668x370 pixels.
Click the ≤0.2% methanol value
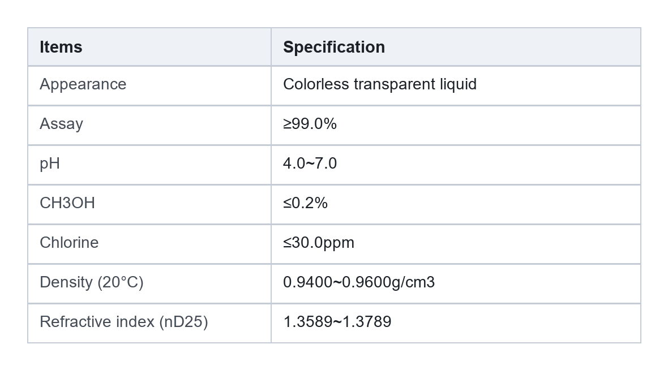(305, 203)
